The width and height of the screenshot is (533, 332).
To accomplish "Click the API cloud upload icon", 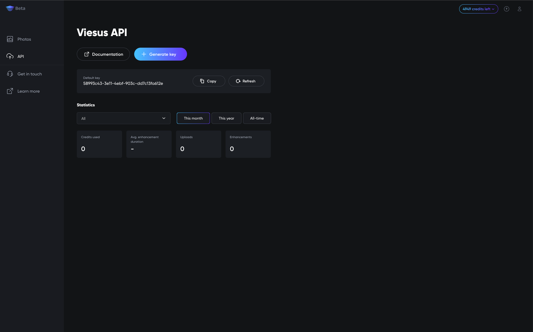I will [x=10, y=56].
